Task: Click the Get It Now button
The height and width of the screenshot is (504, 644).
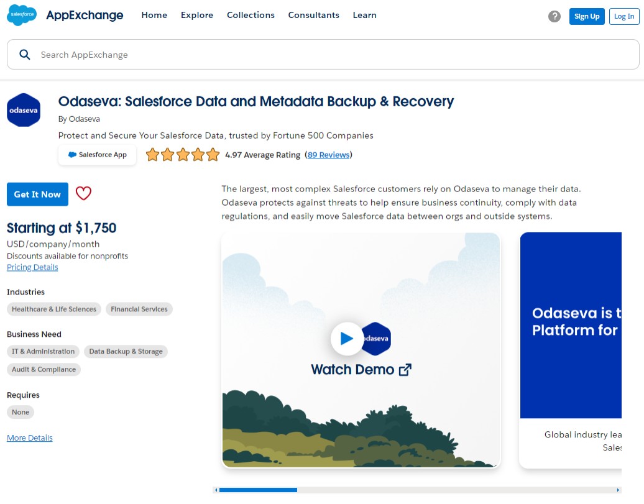Action: 37,194
